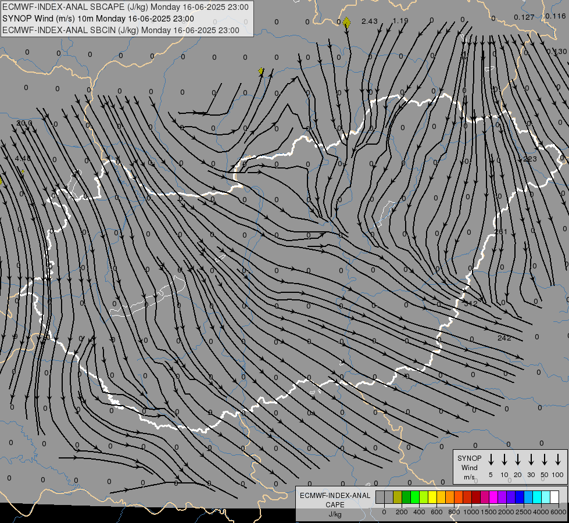Select the bright green CAPE legend swatch
This screenshot has width=569, height=523.
(x=415, y=497)
